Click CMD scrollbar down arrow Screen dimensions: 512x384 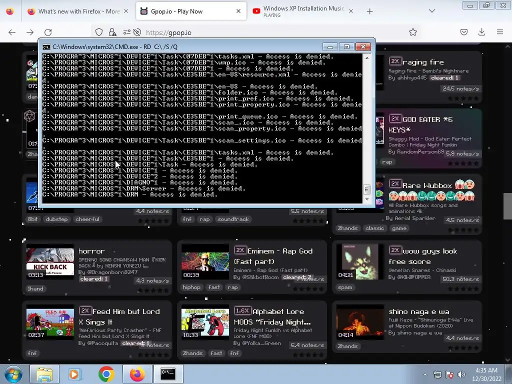pos(366,199)
